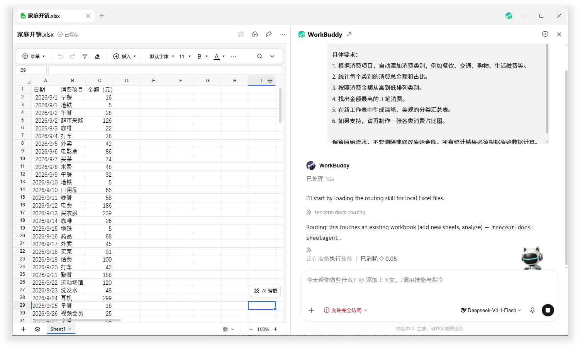This screenshot has height=348, width=580.
Task: Click the microphone voice input icon
Action: [533, 310]
